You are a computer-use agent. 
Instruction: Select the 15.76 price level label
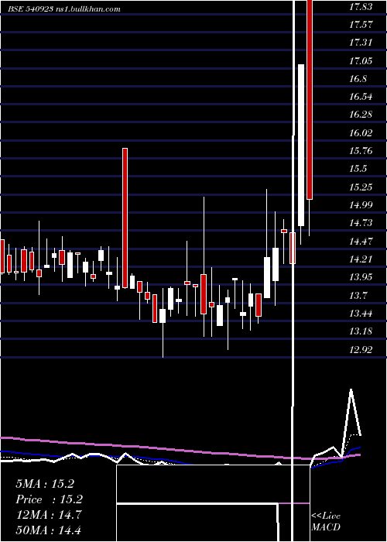pyautogui.click(x=361, y=150)
